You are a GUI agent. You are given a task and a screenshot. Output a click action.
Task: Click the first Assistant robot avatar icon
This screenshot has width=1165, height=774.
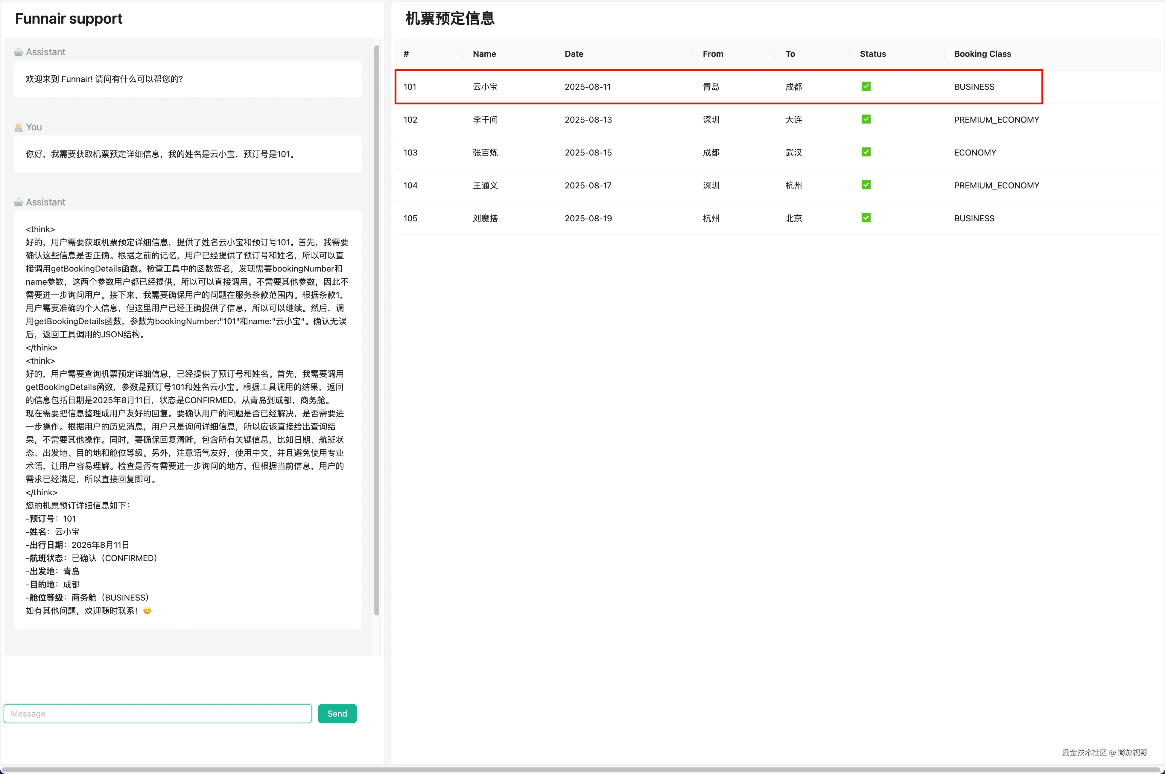click(18, 52)
